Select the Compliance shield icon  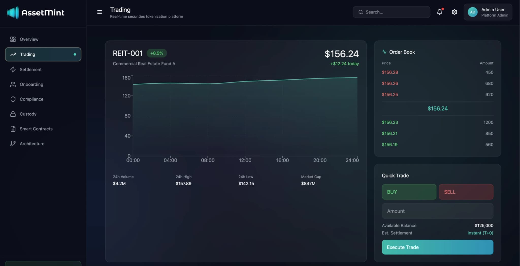point(13,99)
